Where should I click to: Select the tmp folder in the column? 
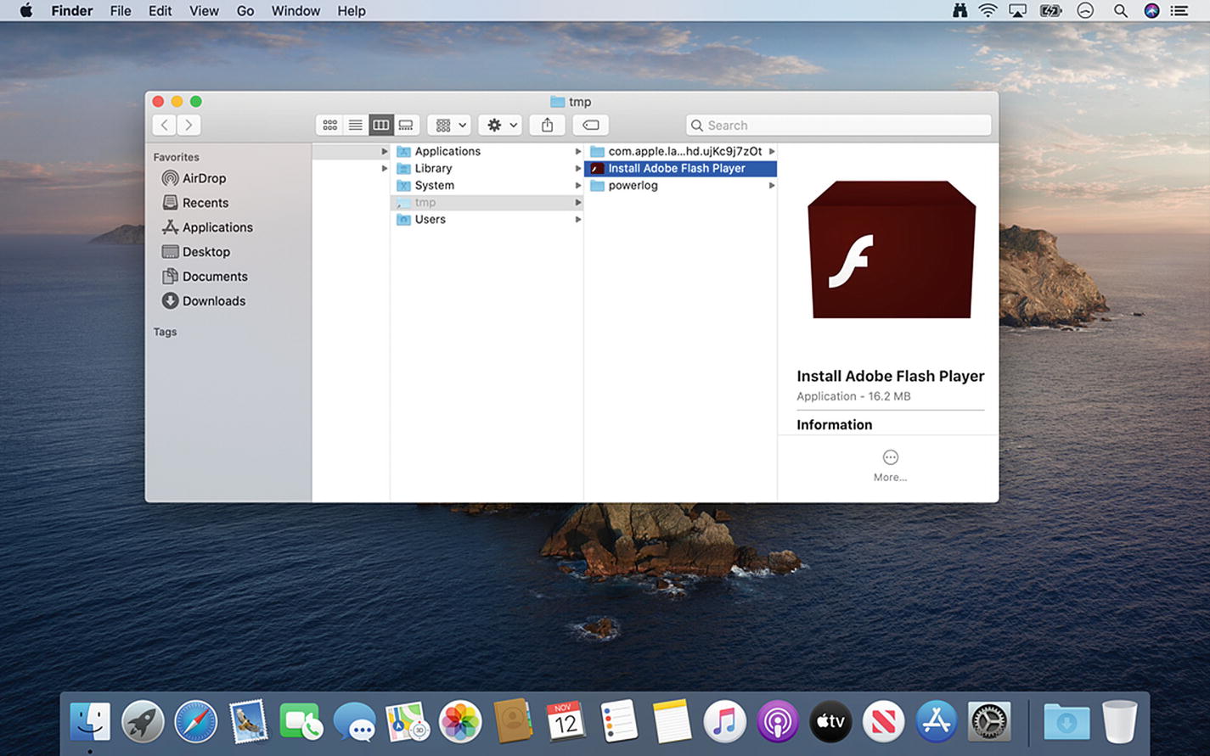[x=487, y=202]
